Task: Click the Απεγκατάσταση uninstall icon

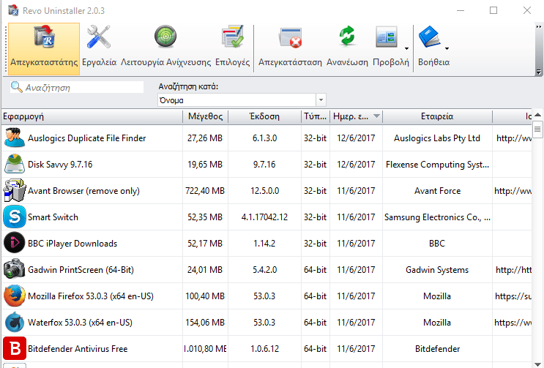Action: click(291, 37)
